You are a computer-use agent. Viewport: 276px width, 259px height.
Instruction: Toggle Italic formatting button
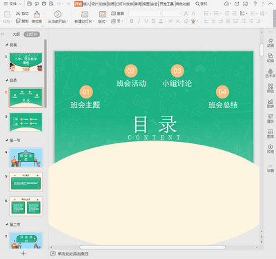click(x=139, y=21)
